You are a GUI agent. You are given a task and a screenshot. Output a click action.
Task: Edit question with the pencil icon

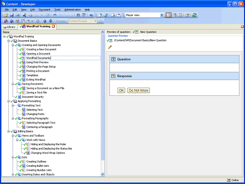[110, 47]
